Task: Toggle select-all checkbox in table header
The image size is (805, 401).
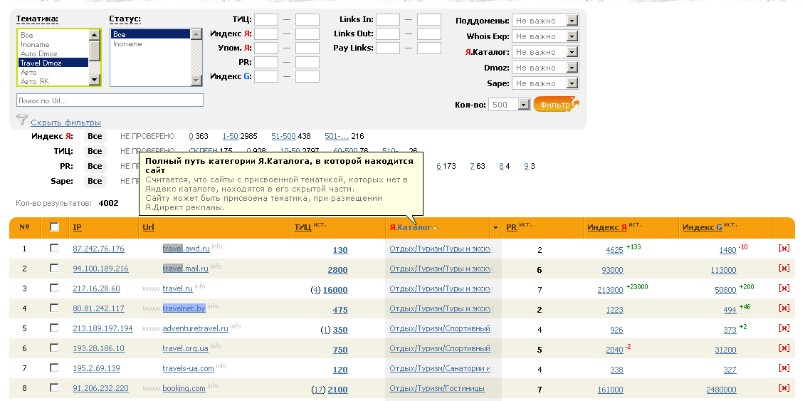Action: (54, 228)
